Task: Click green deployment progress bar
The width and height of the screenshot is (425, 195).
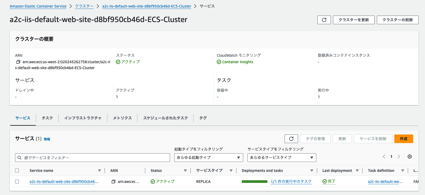Action: tap(254, 182)
